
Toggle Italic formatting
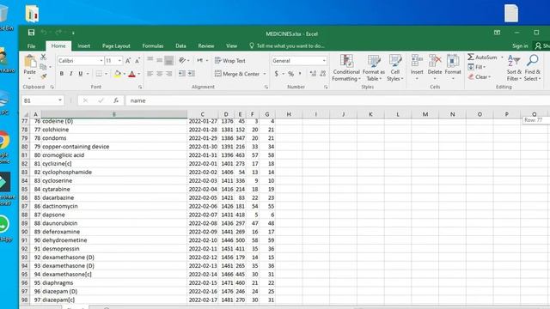pyautogui.click(x=70, y=74)
